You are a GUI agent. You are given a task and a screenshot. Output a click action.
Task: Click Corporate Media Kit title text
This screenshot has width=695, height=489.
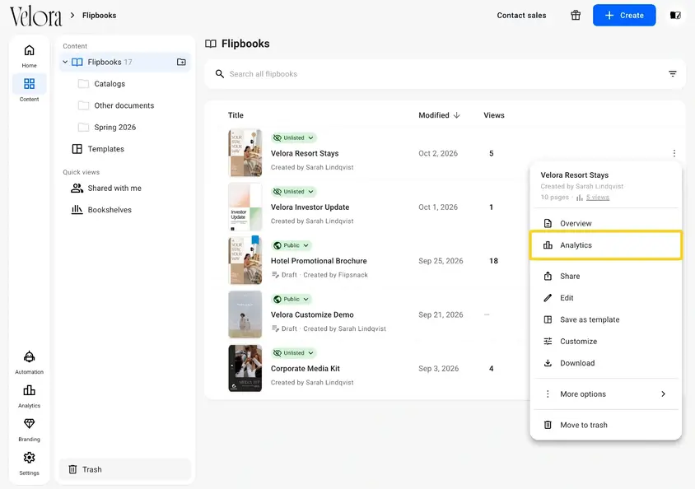click(x=305, y=369)
